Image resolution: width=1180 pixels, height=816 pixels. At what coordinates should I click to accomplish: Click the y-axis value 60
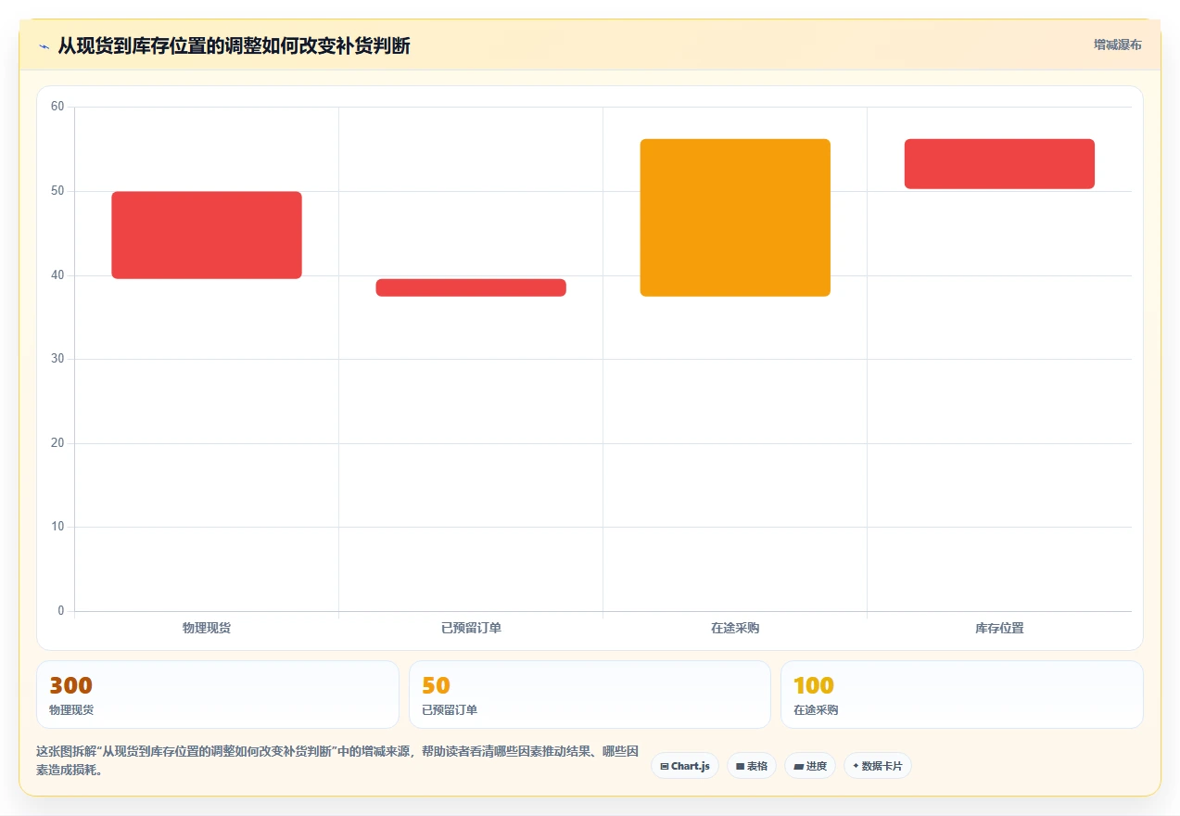(57, 107)
